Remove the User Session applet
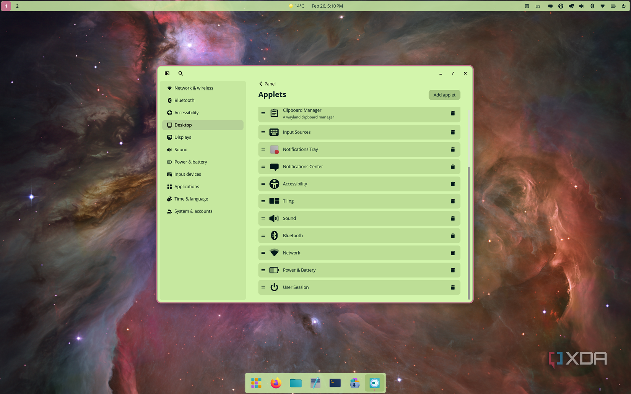 tap(452, 287)
